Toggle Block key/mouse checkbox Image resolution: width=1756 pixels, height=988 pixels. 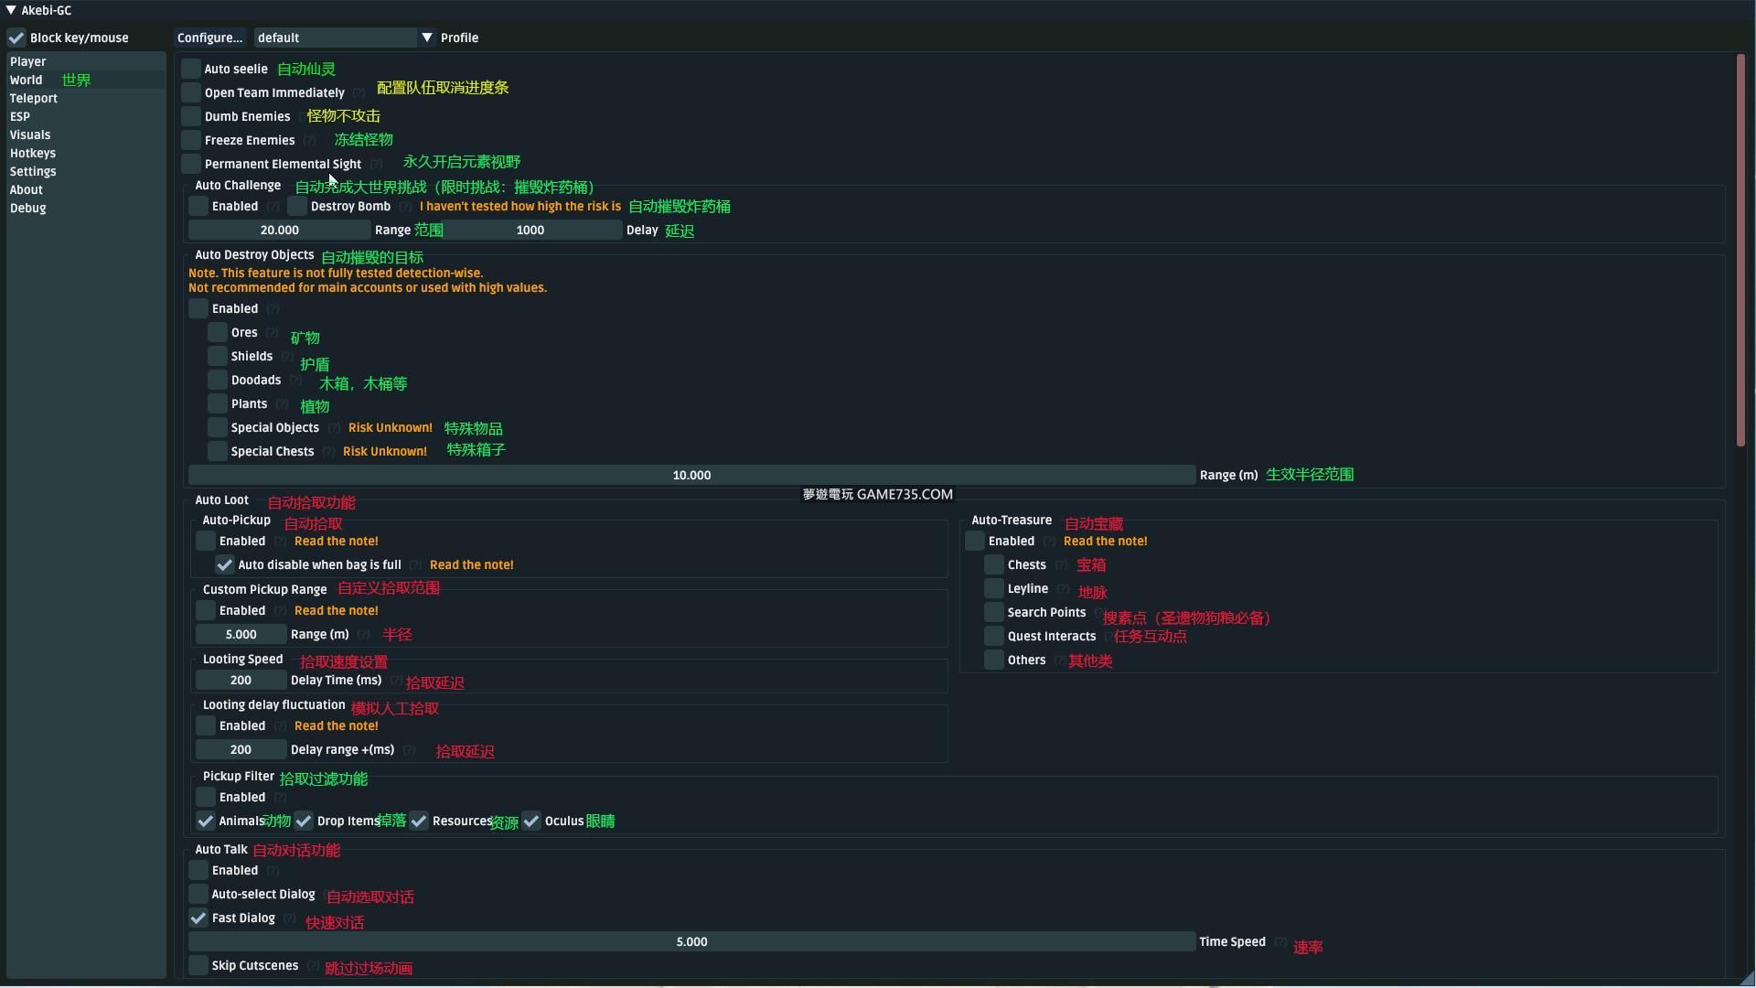click(x=16, y=38)
